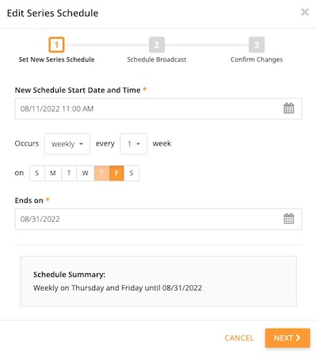The image size is (317, 354).
Task: Go to Schedule Broadcast step label
Action: [x=157, y=59]
